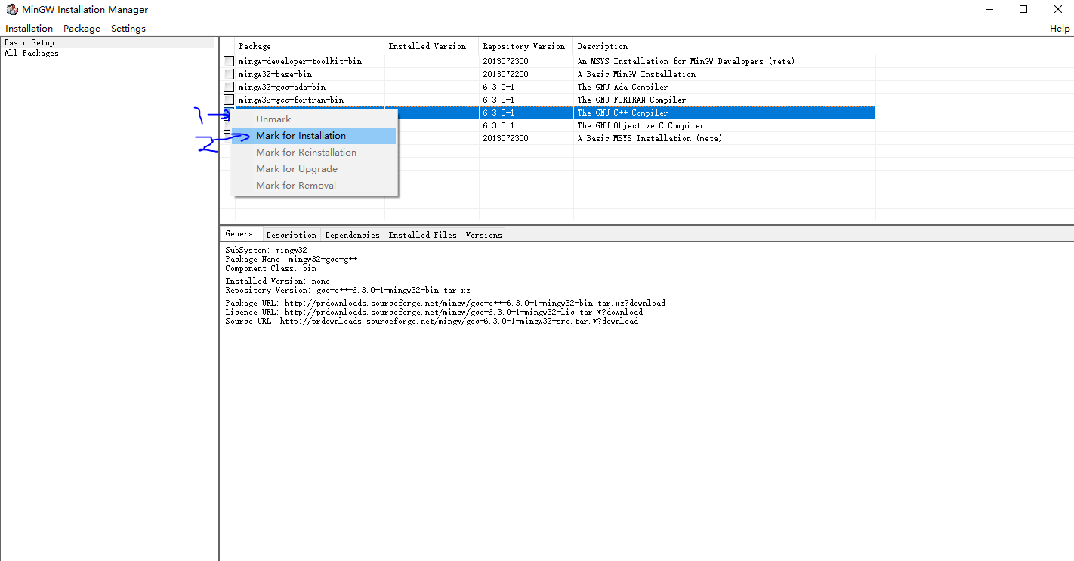This screenshot has width=1074, height=561.
Task: Open the Settings menu
Action: point(128,28)
